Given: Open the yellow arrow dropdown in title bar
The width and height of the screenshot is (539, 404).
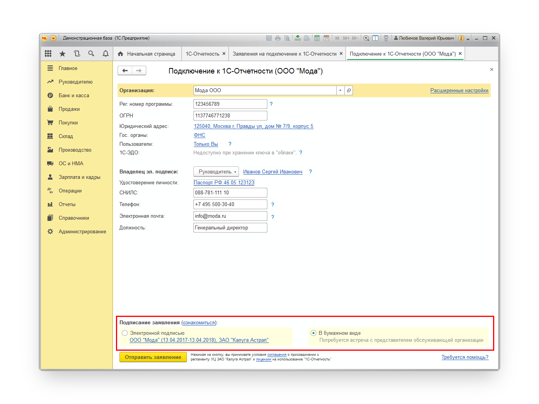Looking at the screenshot, I should (x=53, y=38).
